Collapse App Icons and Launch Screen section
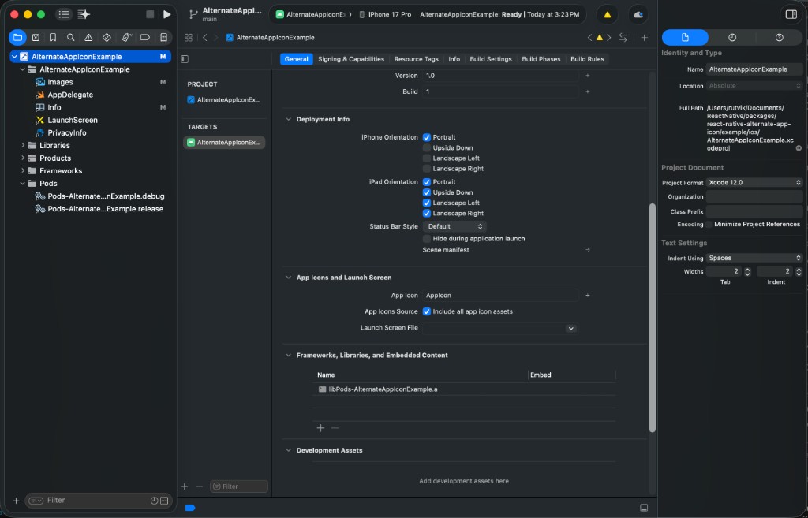Image resolution: width=808 pixels, height=518 pixels. coord(289,278)
